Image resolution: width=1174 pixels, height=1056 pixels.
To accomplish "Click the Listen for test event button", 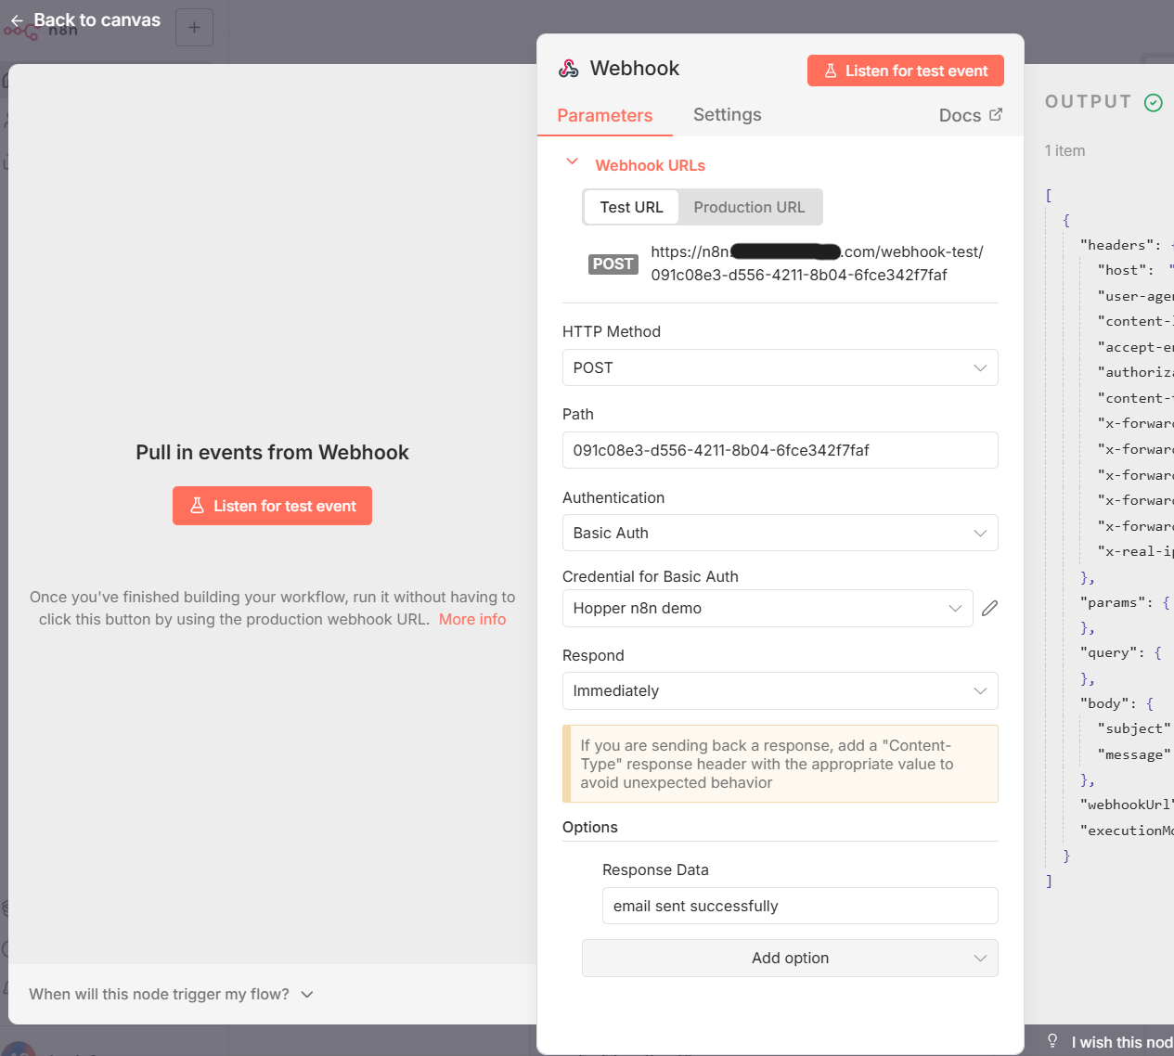I will coord(905,70).
